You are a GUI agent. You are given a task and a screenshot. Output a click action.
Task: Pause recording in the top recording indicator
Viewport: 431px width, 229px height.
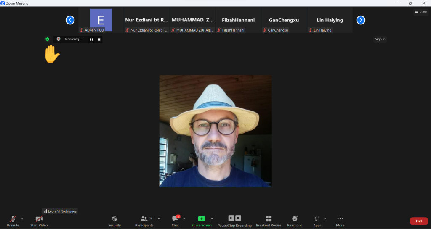(x=91, y=39)
